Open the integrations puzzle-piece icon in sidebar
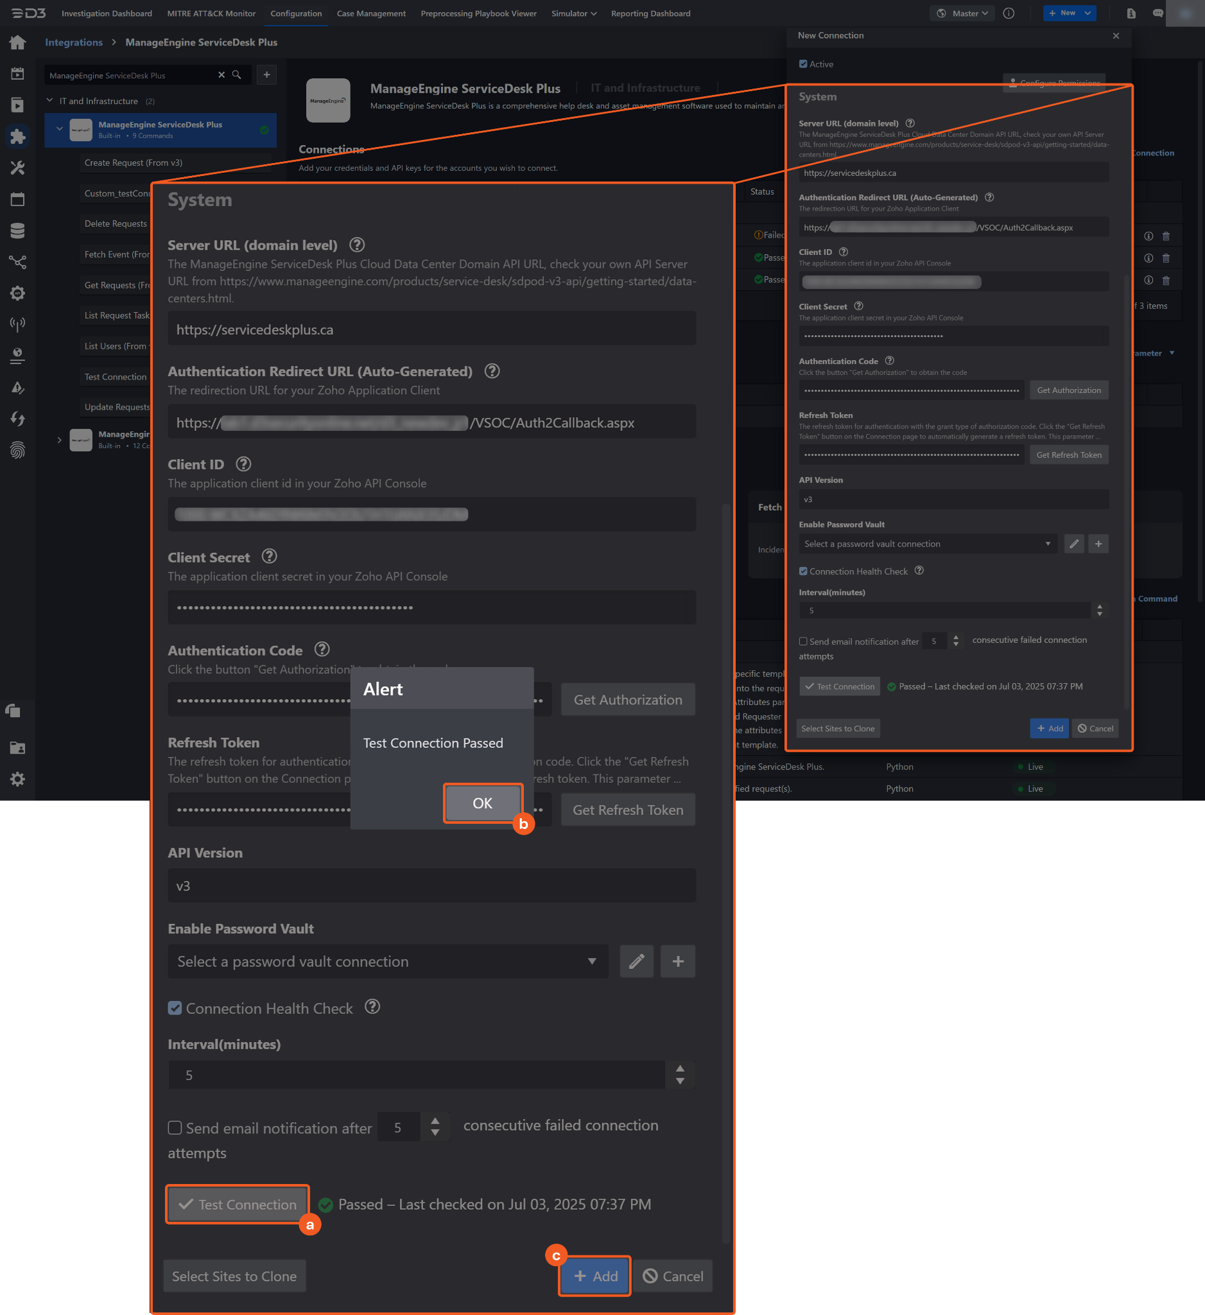This screenshot has width=1205, height=1315. pyautogui.click(x=17, y=136)
